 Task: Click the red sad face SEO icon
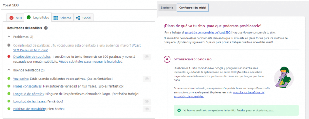[x=11, y=18]
